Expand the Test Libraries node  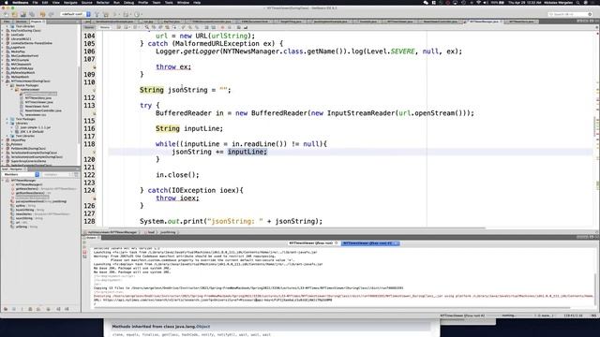[x=7, y=136]
